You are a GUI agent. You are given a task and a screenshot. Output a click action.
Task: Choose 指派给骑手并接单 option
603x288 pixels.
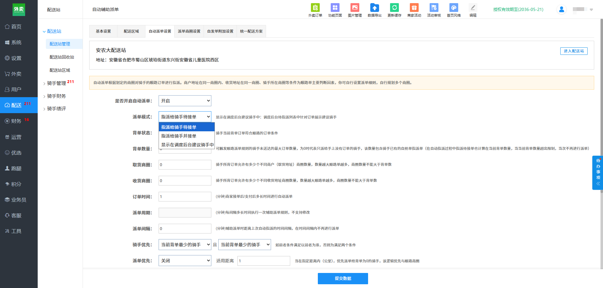pyautogui.click(x=187, y=136)
